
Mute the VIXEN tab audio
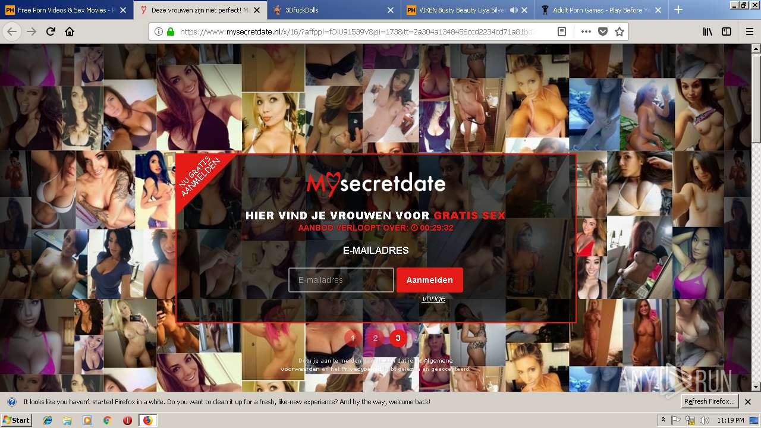tap(514, 10)
